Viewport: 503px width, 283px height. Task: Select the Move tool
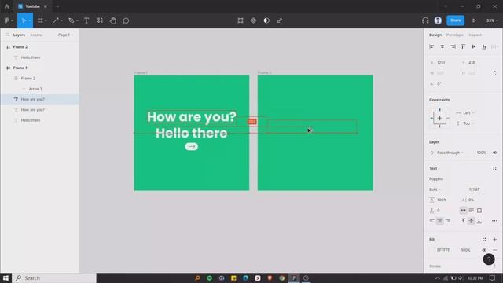(24, 20)
